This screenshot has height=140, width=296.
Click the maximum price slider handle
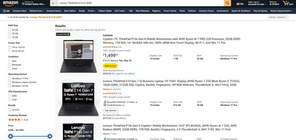coord(50,136)
